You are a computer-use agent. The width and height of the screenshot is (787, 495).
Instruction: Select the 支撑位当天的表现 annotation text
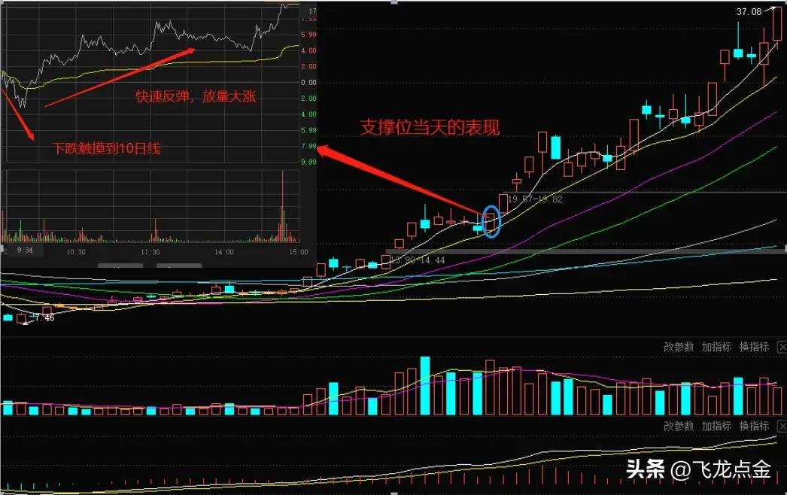tap(429, 128)
